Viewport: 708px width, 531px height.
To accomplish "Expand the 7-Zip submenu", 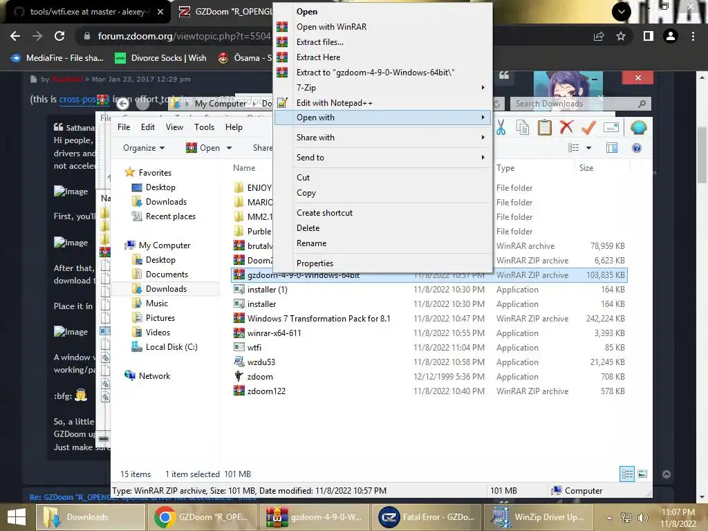I will click(382, 88).
